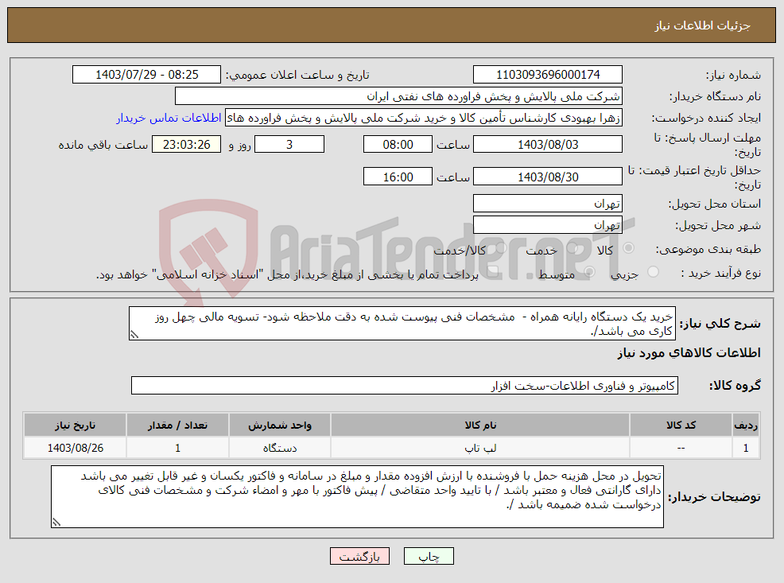Click the request creator field زهرا بهبودی
The height and width of the screenshot is (583, 784).
(x=424, y=118)
